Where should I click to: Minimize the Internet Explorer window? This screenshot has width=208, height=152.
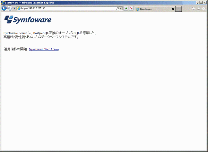[x=198, y=3]
